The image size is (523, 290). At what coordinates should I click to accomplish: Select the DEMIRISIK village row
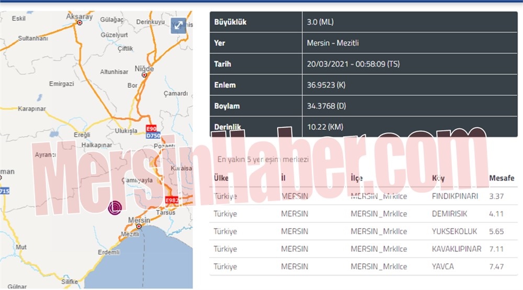click(363, 214)
